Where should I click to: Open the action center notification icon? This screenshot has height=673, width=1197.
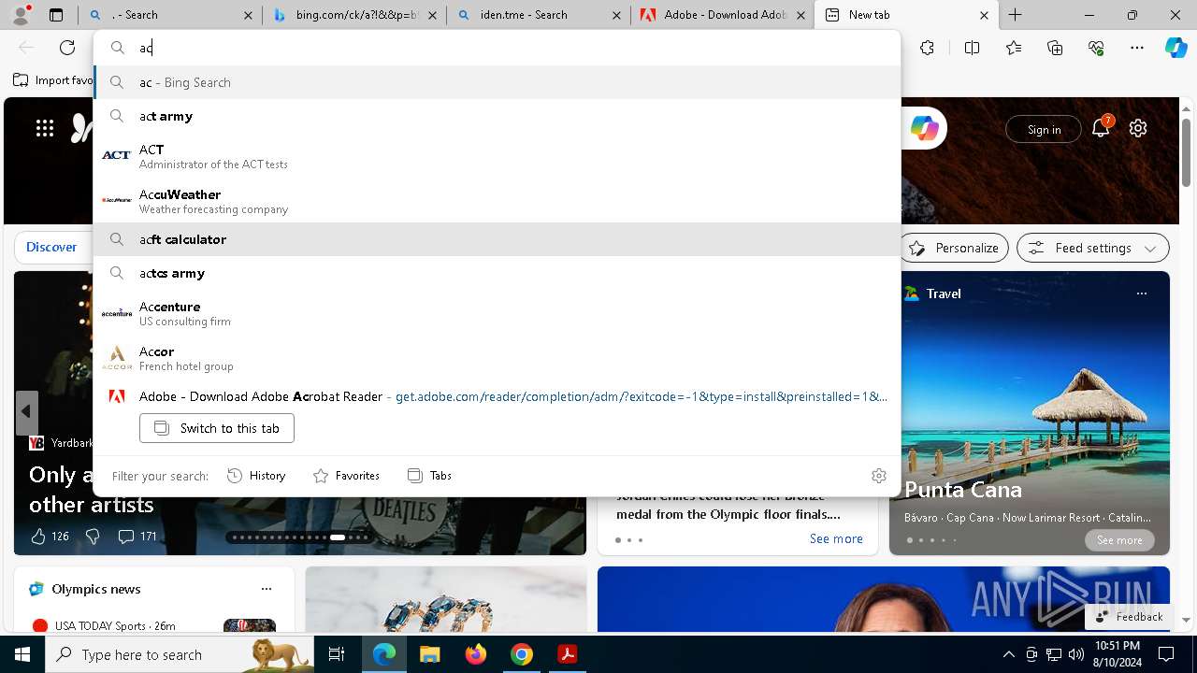coord(1166,654)
